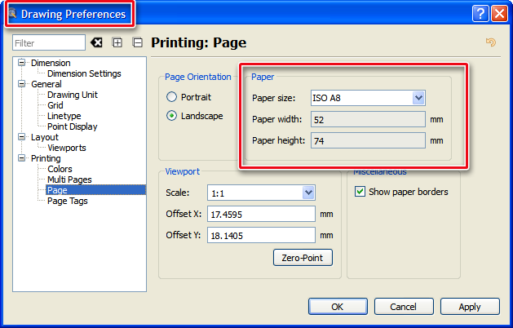Viewport: 513px width, 328px height.
Task: Click the title bar help button
Action: tap(480, 14)
